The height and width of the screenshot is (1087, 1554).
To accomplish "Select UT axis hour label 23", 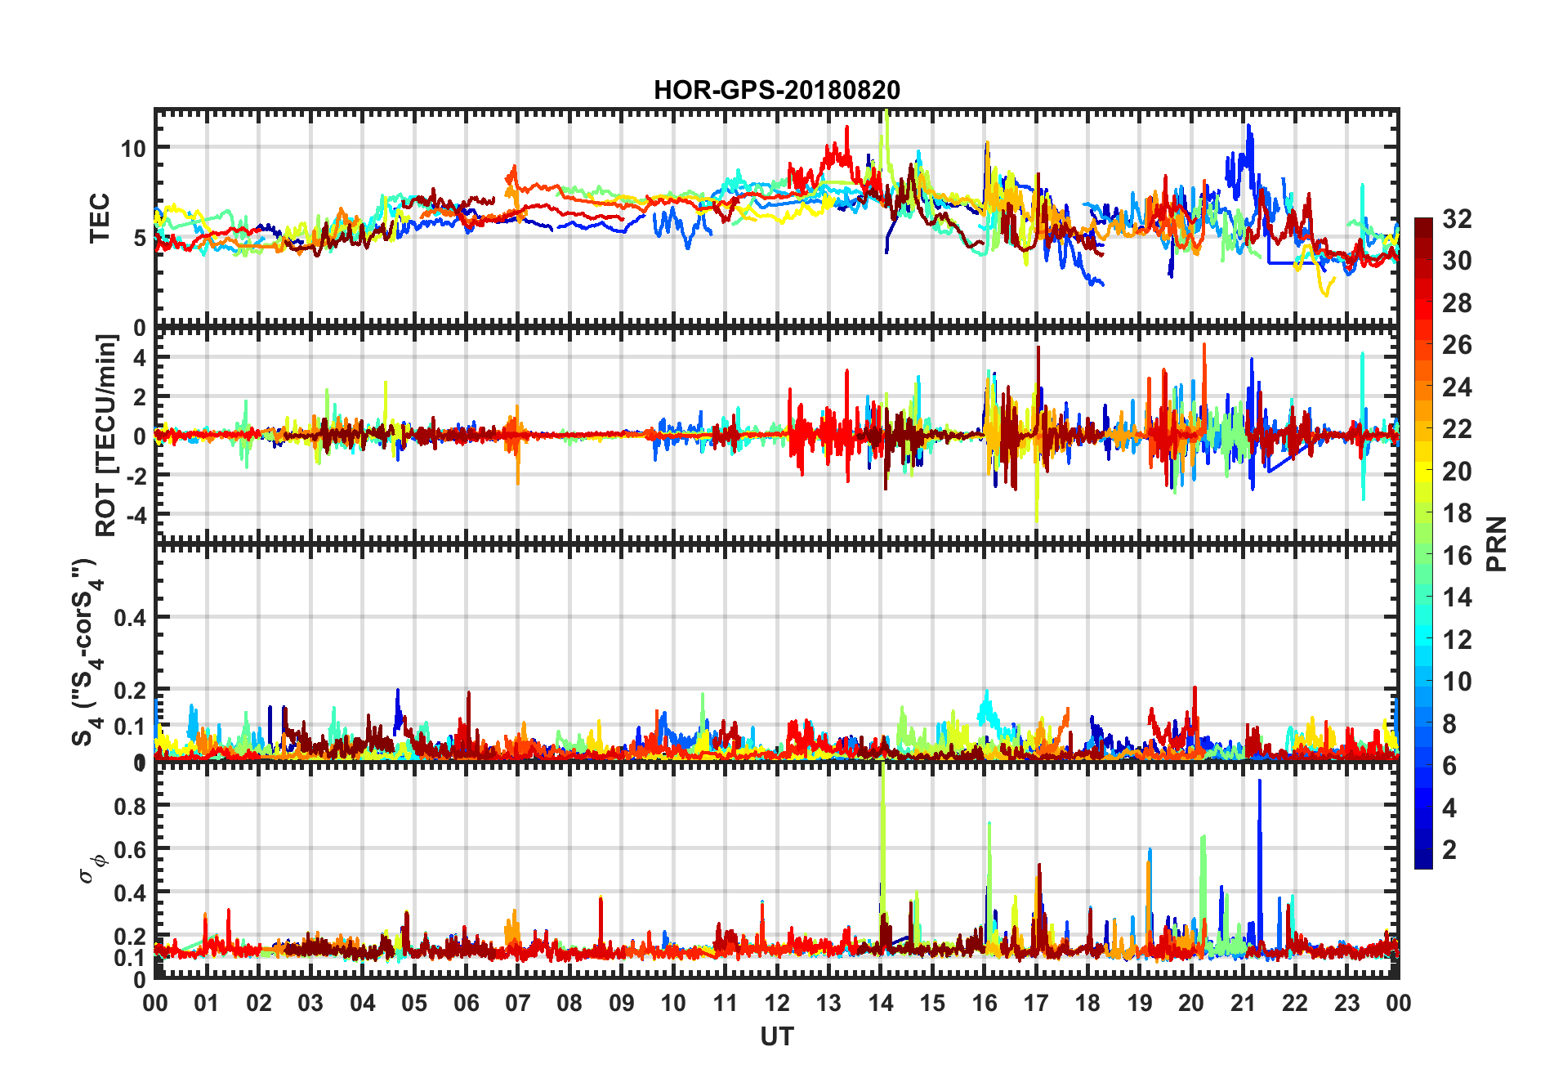I will pyautogui.click(x=1347, y=1003).
